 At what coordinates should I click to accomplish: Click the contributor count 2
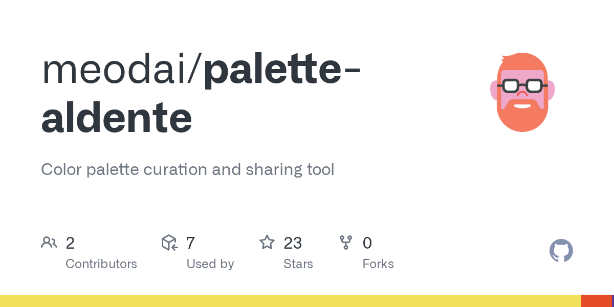coord(70,243)
